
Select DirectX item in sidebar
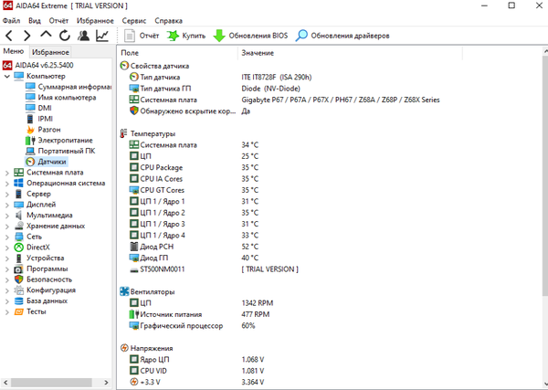tap(38, 247)
